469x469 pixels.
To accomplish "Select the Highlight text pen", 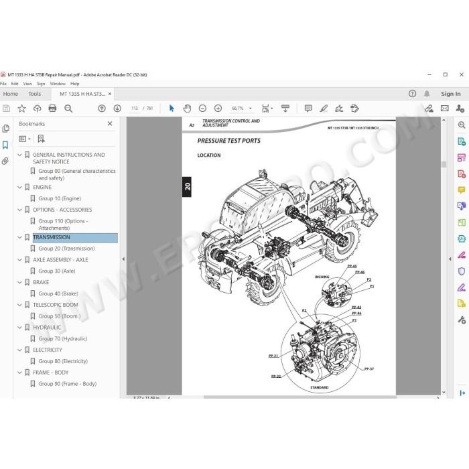I will [324, 109].
